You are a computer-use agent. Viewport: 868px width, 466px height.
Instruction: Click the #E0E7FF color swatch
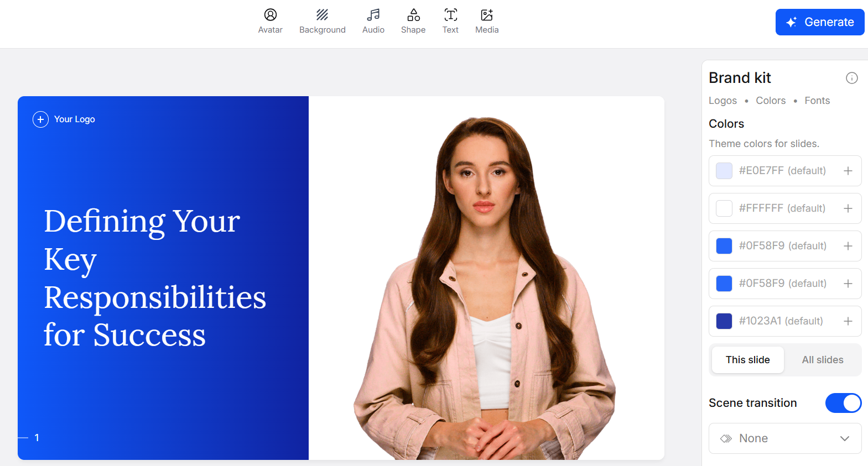point(724,171)
